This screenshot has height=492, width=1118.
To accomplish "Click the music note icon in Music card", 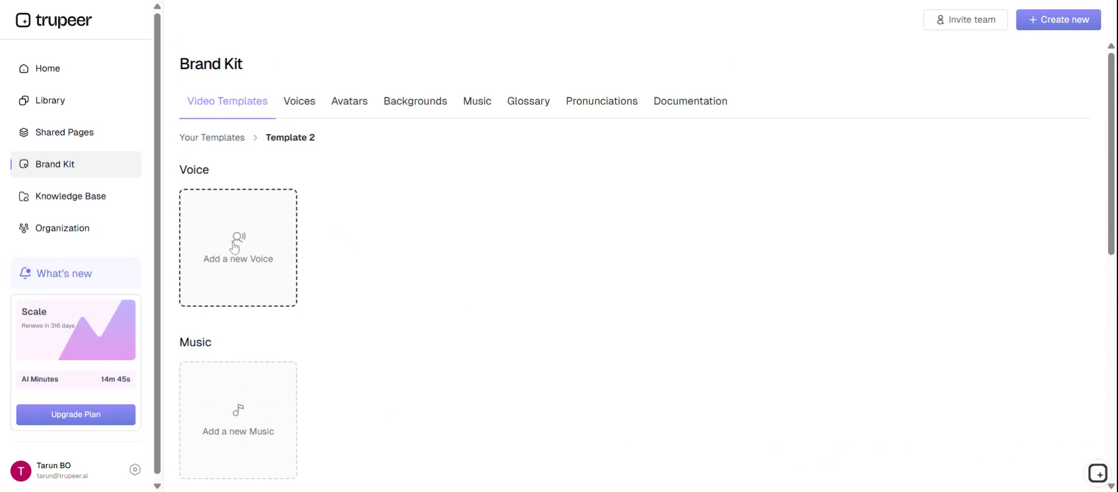I will pyautogui.click(x=238, y=411).
